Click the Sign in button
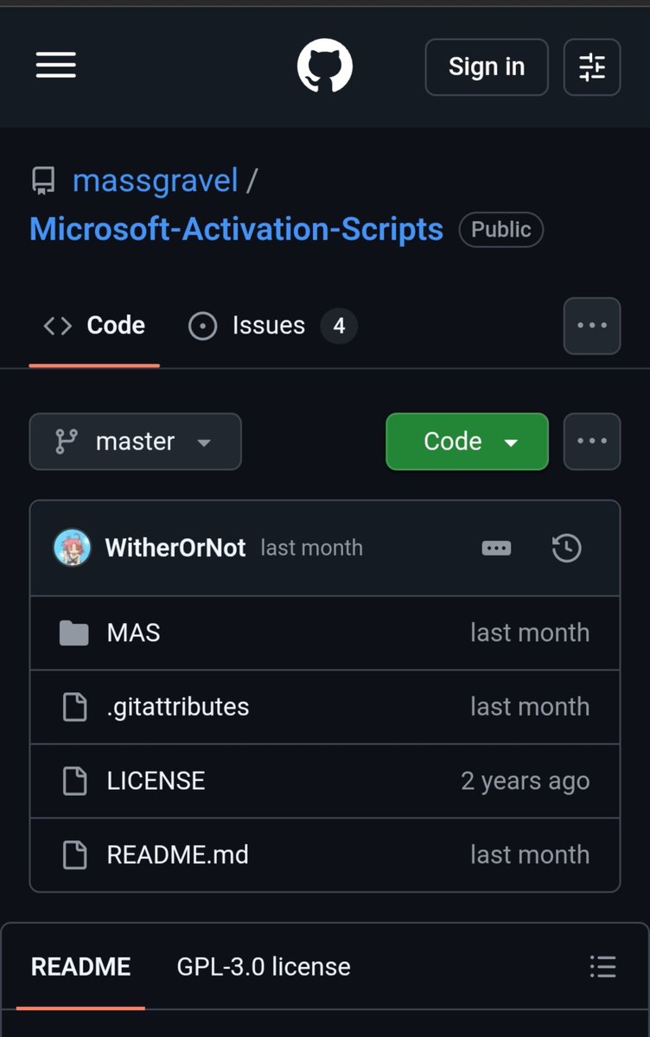The height and width of the screenshot is (1037, 650). [x=487, y=67]
